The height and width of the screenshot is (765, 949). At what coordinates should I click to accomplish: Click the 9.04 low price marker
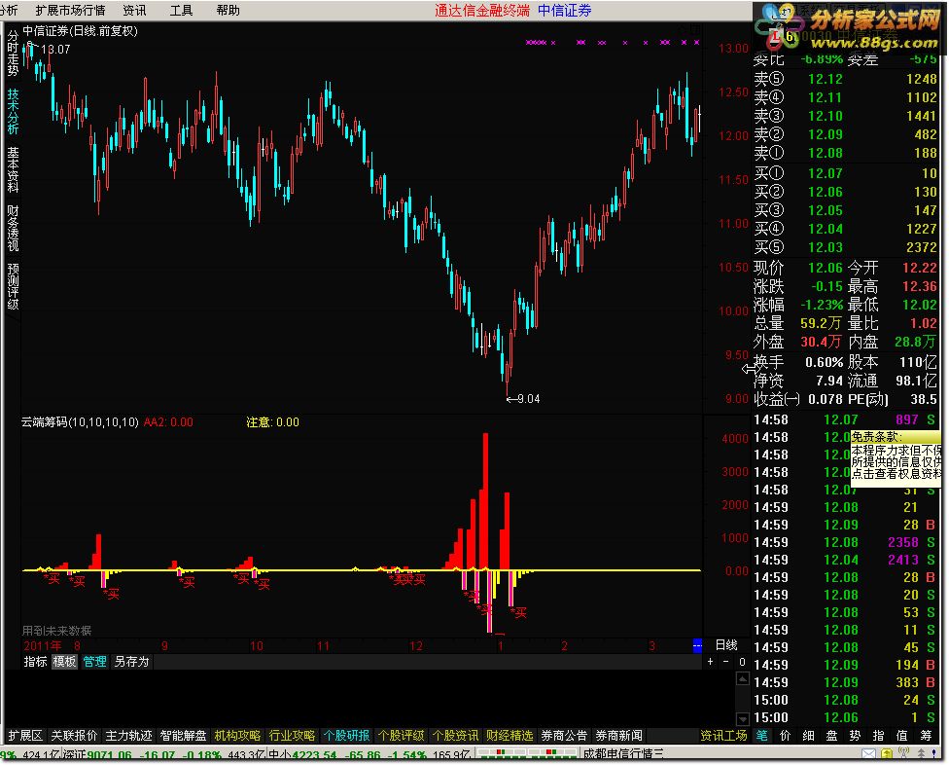point(523,398)
